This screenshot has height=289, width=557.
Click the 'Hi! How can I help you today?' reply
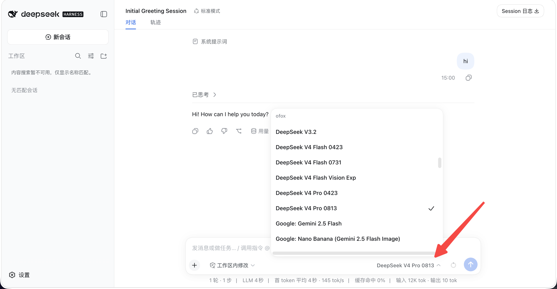(x=230, y=114)
